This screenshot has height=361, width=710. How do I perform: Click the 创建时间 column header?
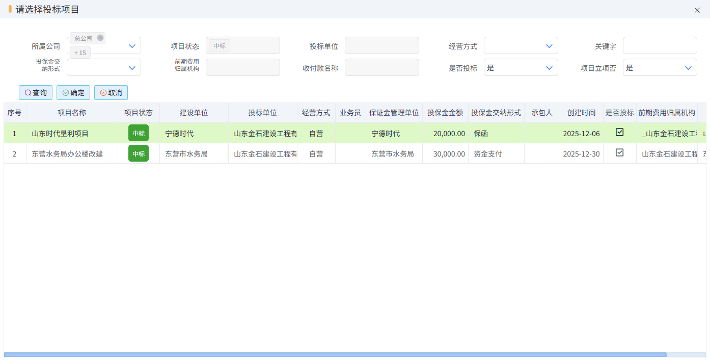point(581,113)
